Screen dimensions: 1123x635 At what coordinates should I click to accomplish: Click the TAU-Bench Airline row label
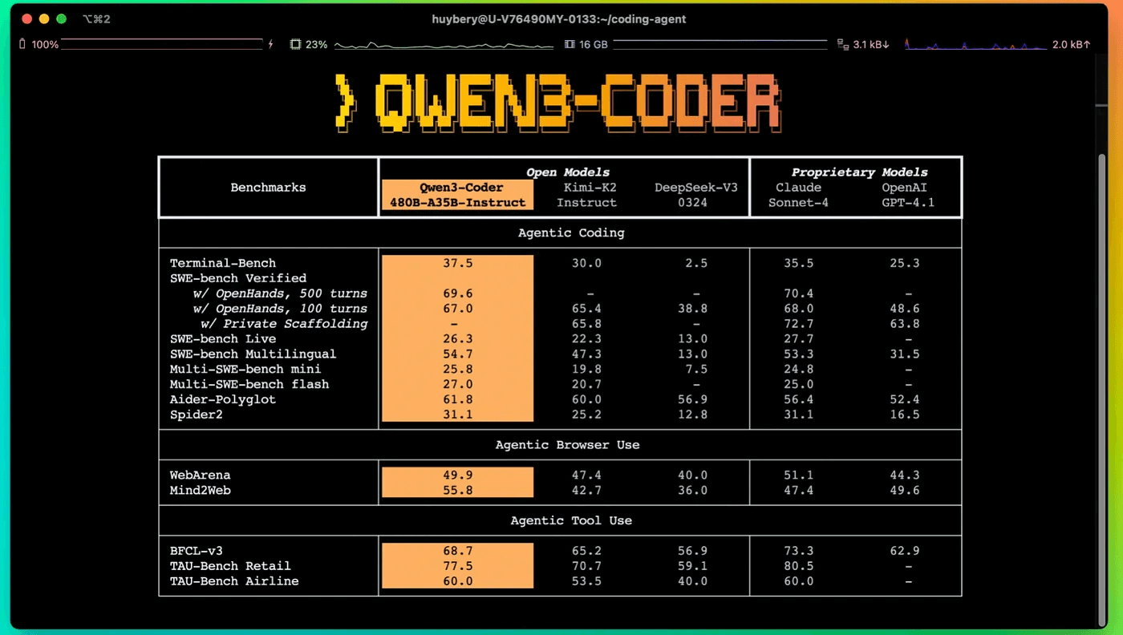click(x=234, y=581)
